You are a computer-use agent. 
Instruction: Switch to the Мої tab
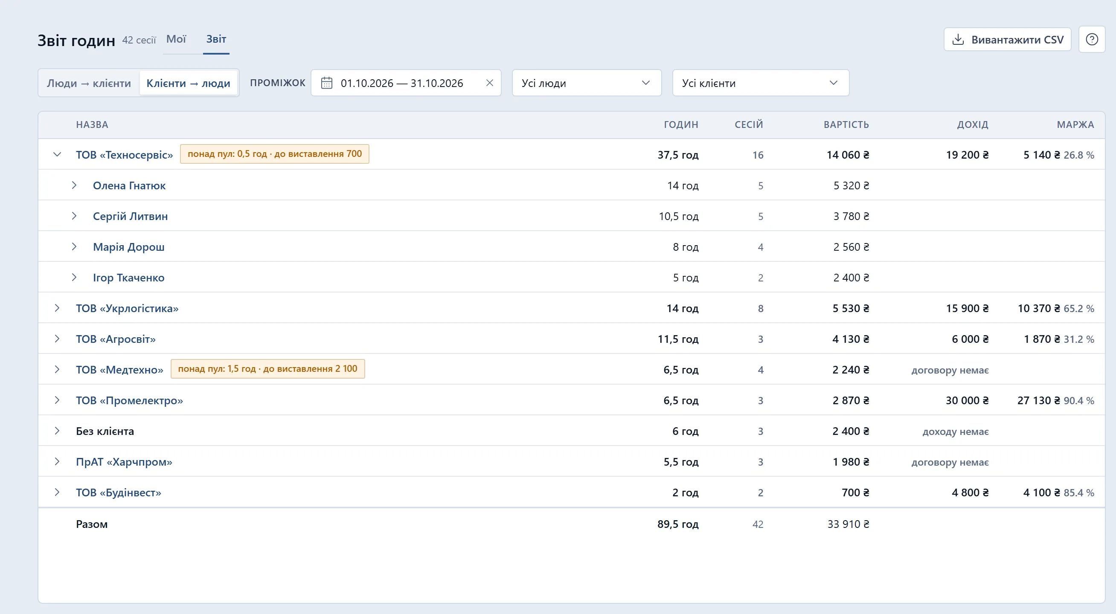coord(176,39)
